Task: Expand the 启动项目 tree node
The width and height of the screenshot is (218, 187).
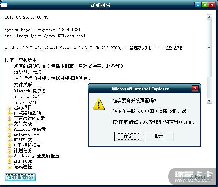Action: (9, 108)
